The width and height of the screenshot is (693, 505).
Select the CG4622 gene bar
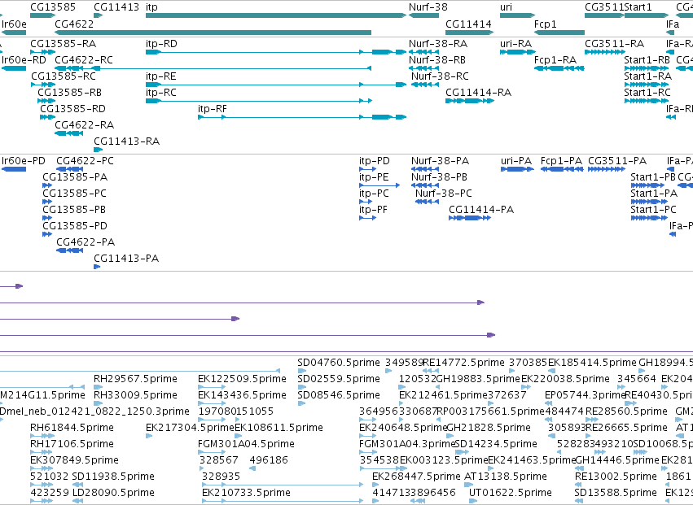click(x=213, y=33)
